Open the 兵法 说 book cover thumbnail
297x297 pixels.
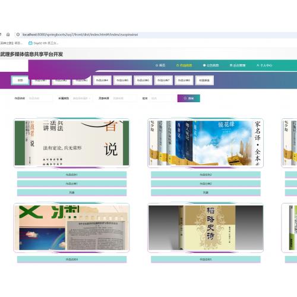pos(72,143)
